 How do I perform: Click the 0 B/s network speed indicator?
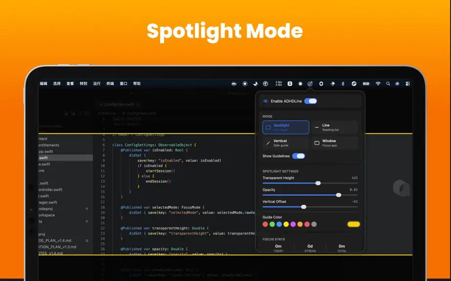click(279, 84)
